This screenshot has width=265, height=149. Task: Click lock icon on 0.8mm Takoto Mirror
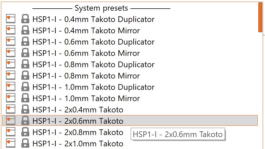(x=25, y=76)
